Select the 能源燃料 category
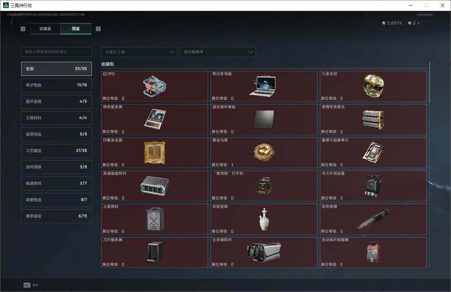The image size is (451, 292). coord(56,184)
